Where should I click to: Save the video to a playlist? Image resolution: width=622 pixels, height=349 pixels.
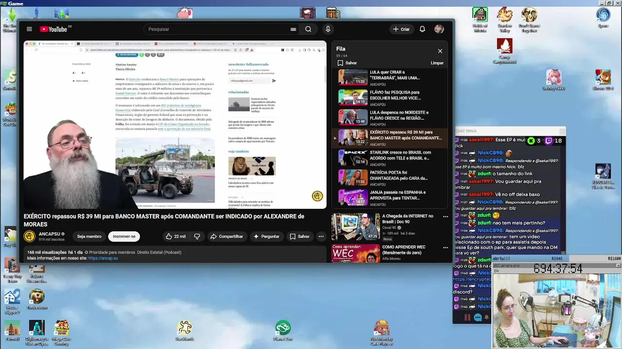299,237
